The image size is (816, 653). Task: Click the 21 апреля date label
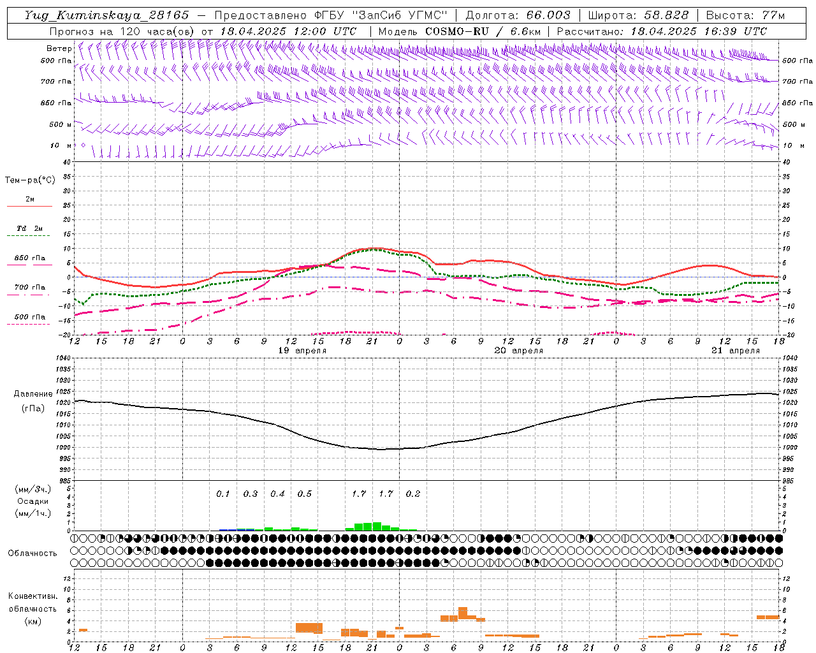pos(736,351)
